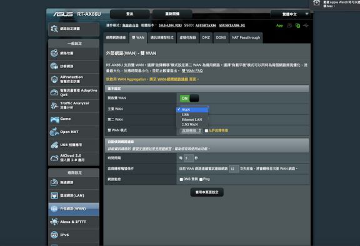The width and height of the screenshot is (360, 246).
Task: Open the IPv6 sidebar icon
Action: click(54, 235)
